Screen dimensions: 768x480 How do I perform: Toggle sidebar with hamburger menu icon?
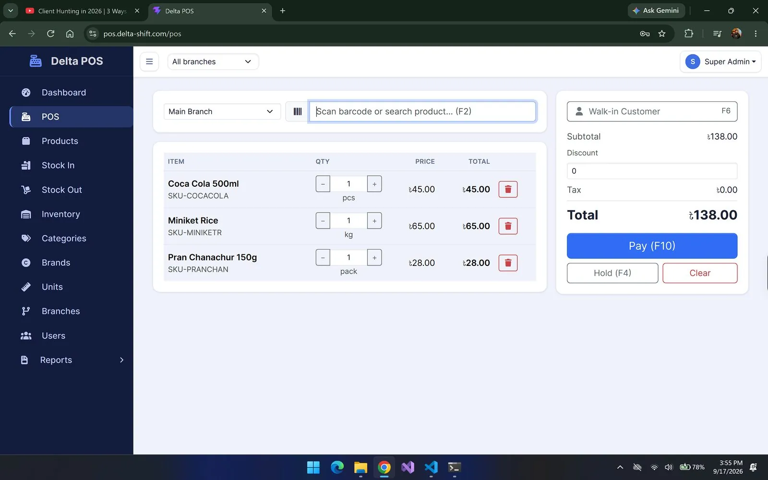(x=149, y=61)
